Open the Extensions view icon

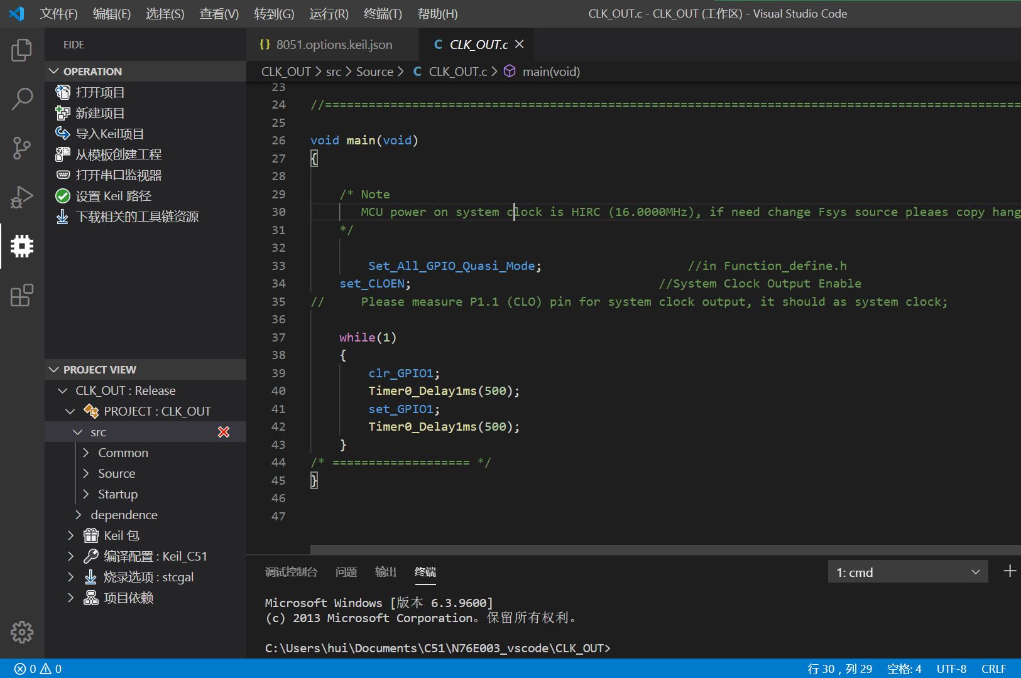coord(22,295)
